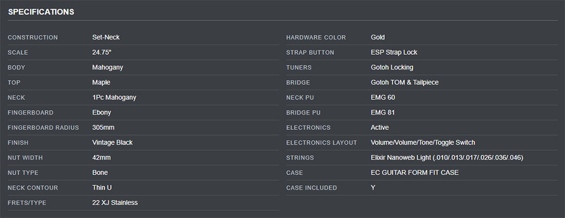
Task: Select 1Pc Mahogany neck text
Action: click(x=114, y=97)
